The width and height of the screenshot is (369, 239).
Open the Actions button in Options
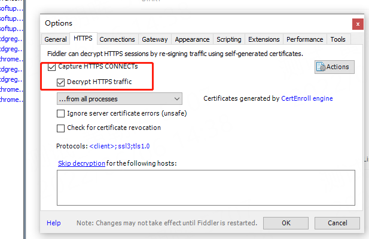[x=334, y=67]
